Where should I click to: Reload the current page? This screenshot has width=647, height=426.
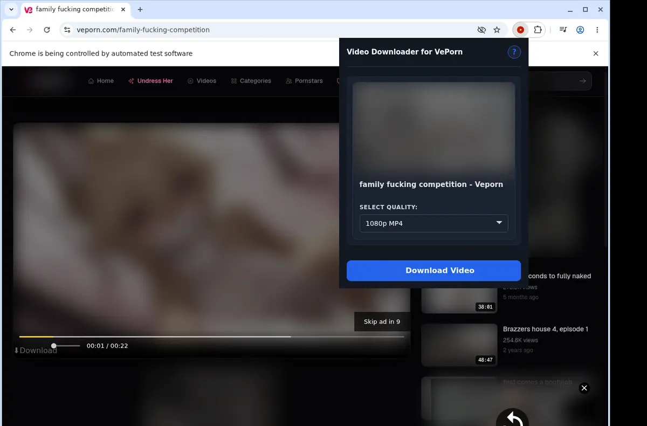coord(47,30)
